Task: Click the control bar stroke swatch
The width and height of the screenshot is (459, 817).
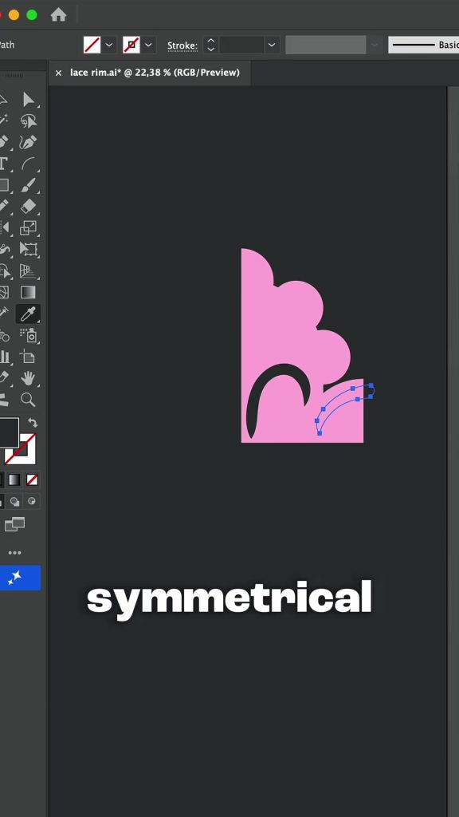Action: [131, 45]
